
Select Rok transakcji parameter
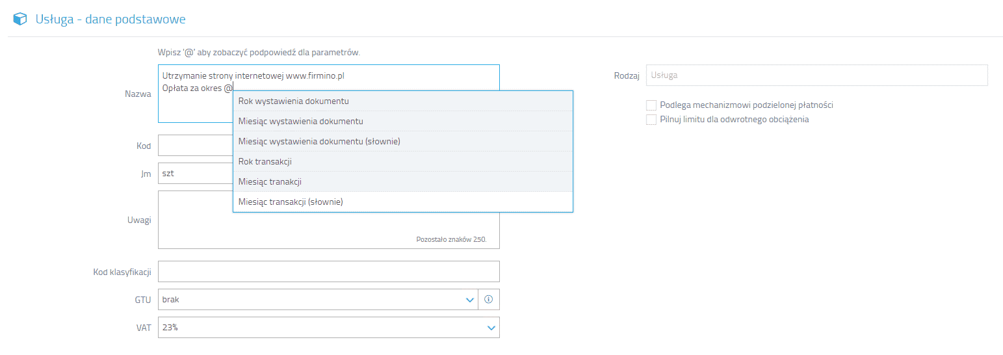[403, 161]
